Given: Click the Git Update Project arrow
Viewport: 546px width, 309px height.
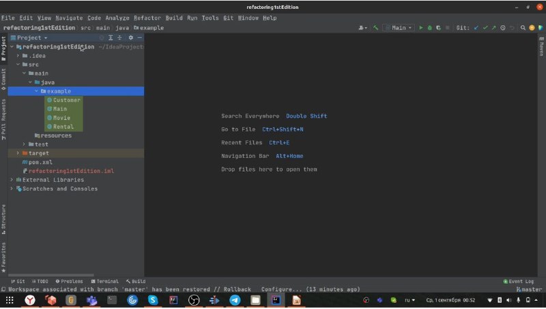Looking at the screenshot, I should point(476,28).
